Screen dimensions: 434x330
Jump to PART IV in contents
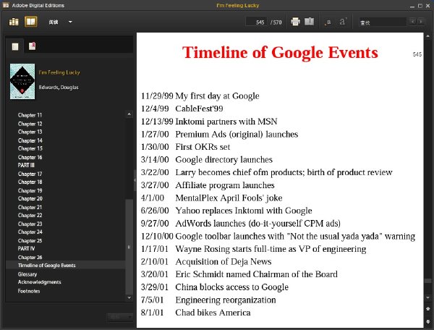click(x=26, y=249)
